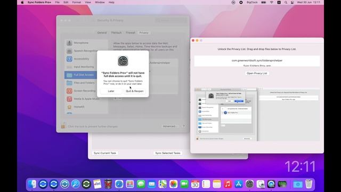Select Media & Apple Music icon
The image size is (341, 192).
pos(69,99)
